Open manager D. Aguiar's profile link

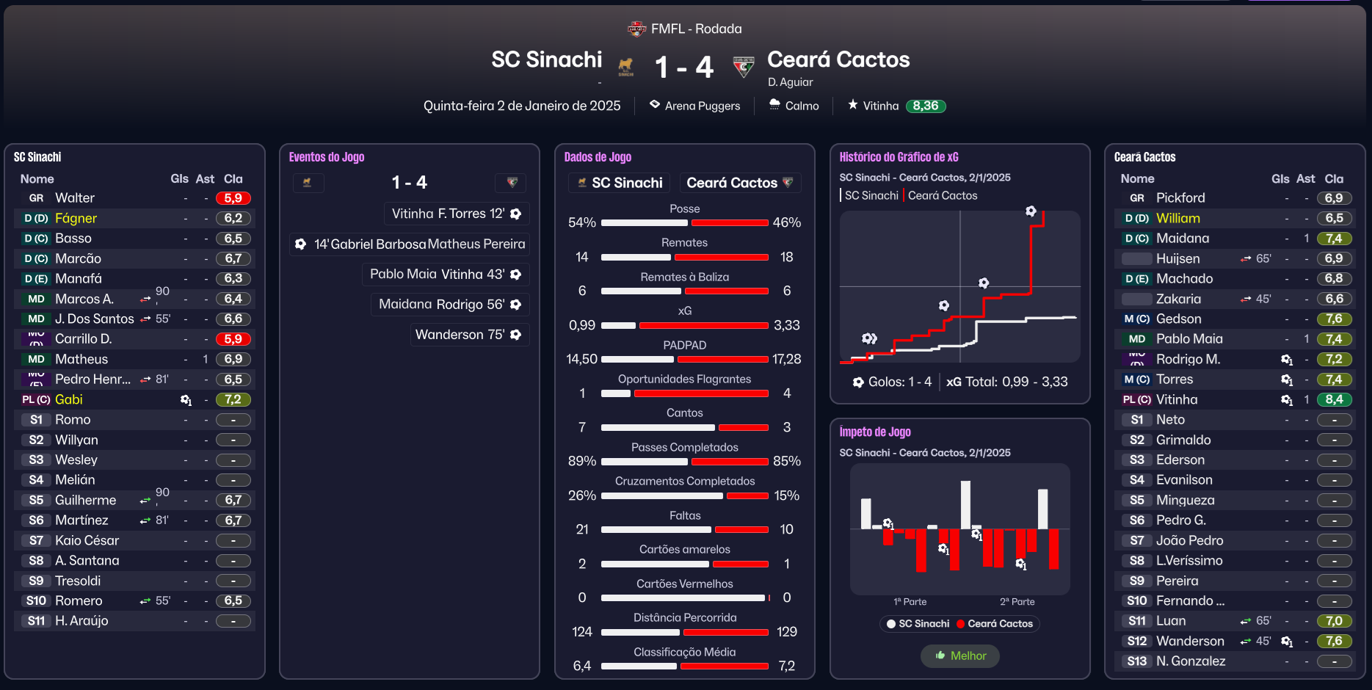tap(791, 82)
